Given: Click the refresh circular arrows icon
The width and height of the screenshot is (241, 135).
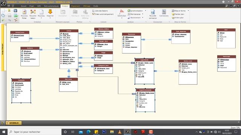Looking at the screenshot, I should pos(3,15).
